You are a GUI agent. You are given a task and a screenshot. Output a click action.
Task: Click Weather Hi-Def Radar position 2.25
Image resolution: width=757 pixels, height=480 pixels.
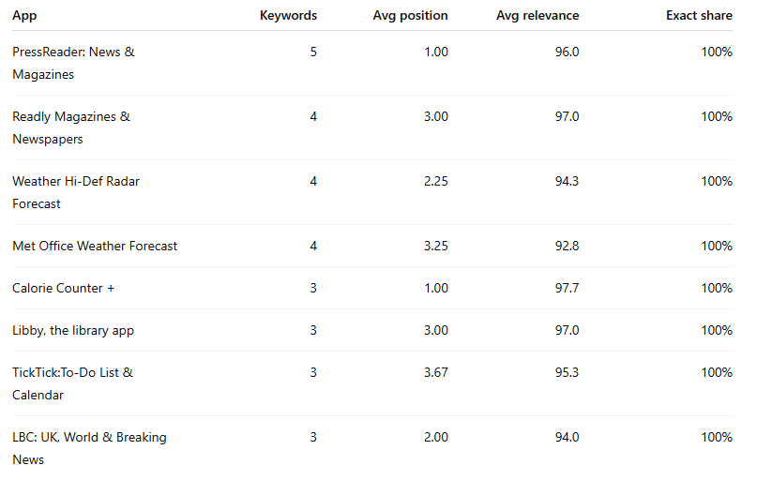point(436,181)
